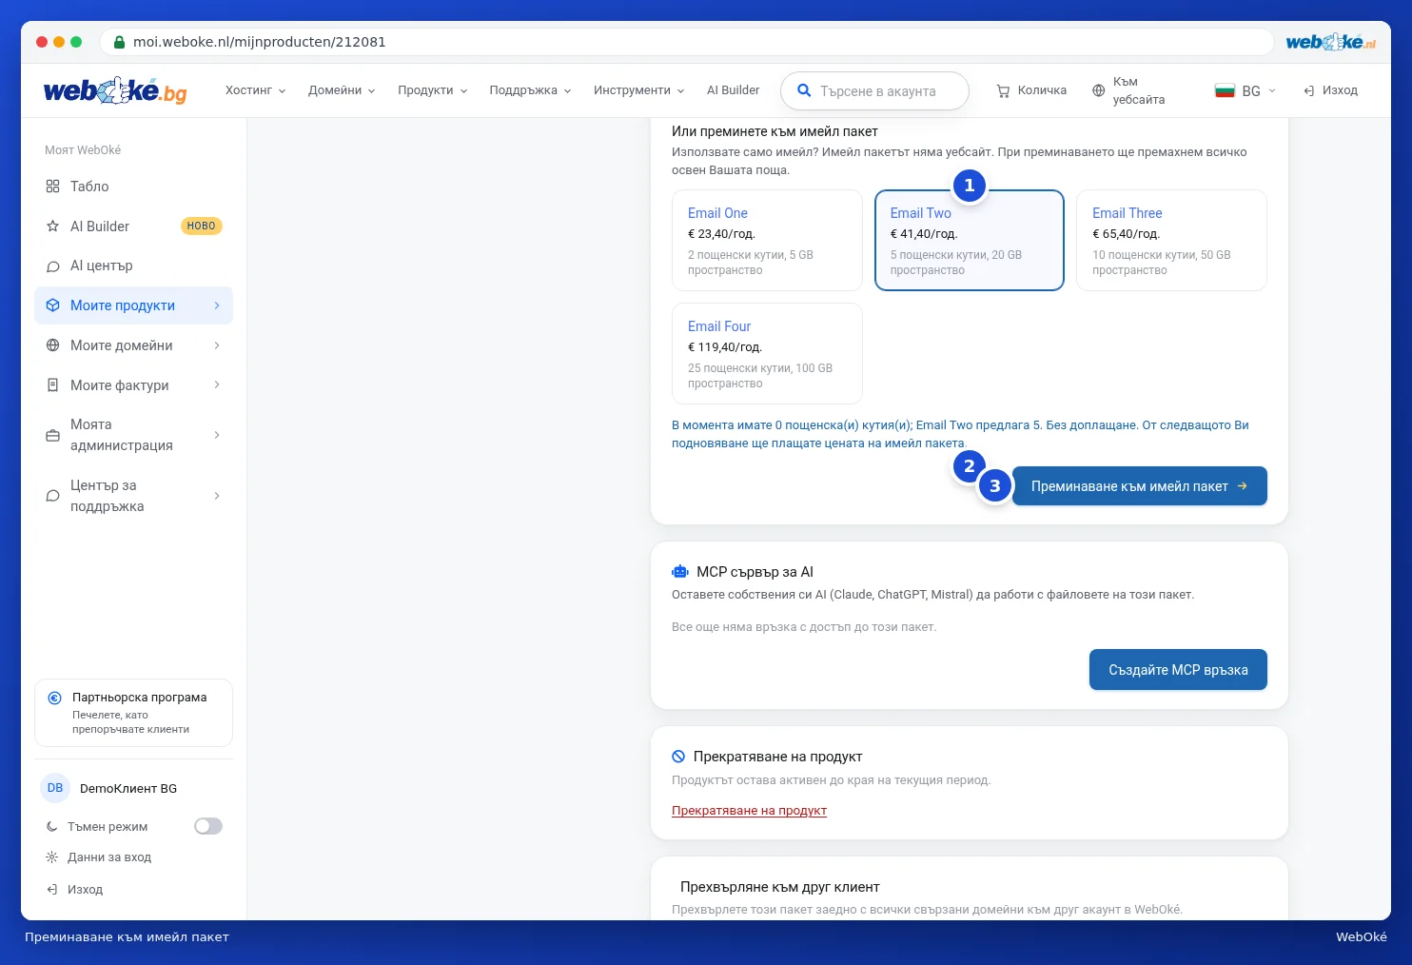This screenshot has height=965, width=1412.
Task: Click the logout icon in top bar
Action: point(1309,90)
